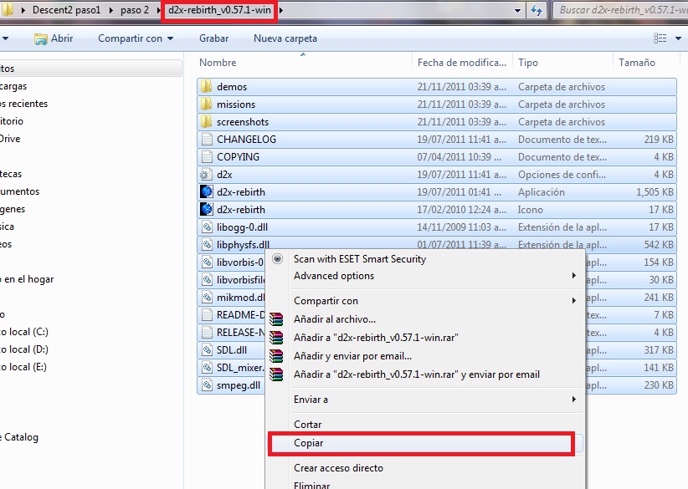Choose Cortar from the context menu
This screenshot has width=688, height=489.
tap(307, 424)
